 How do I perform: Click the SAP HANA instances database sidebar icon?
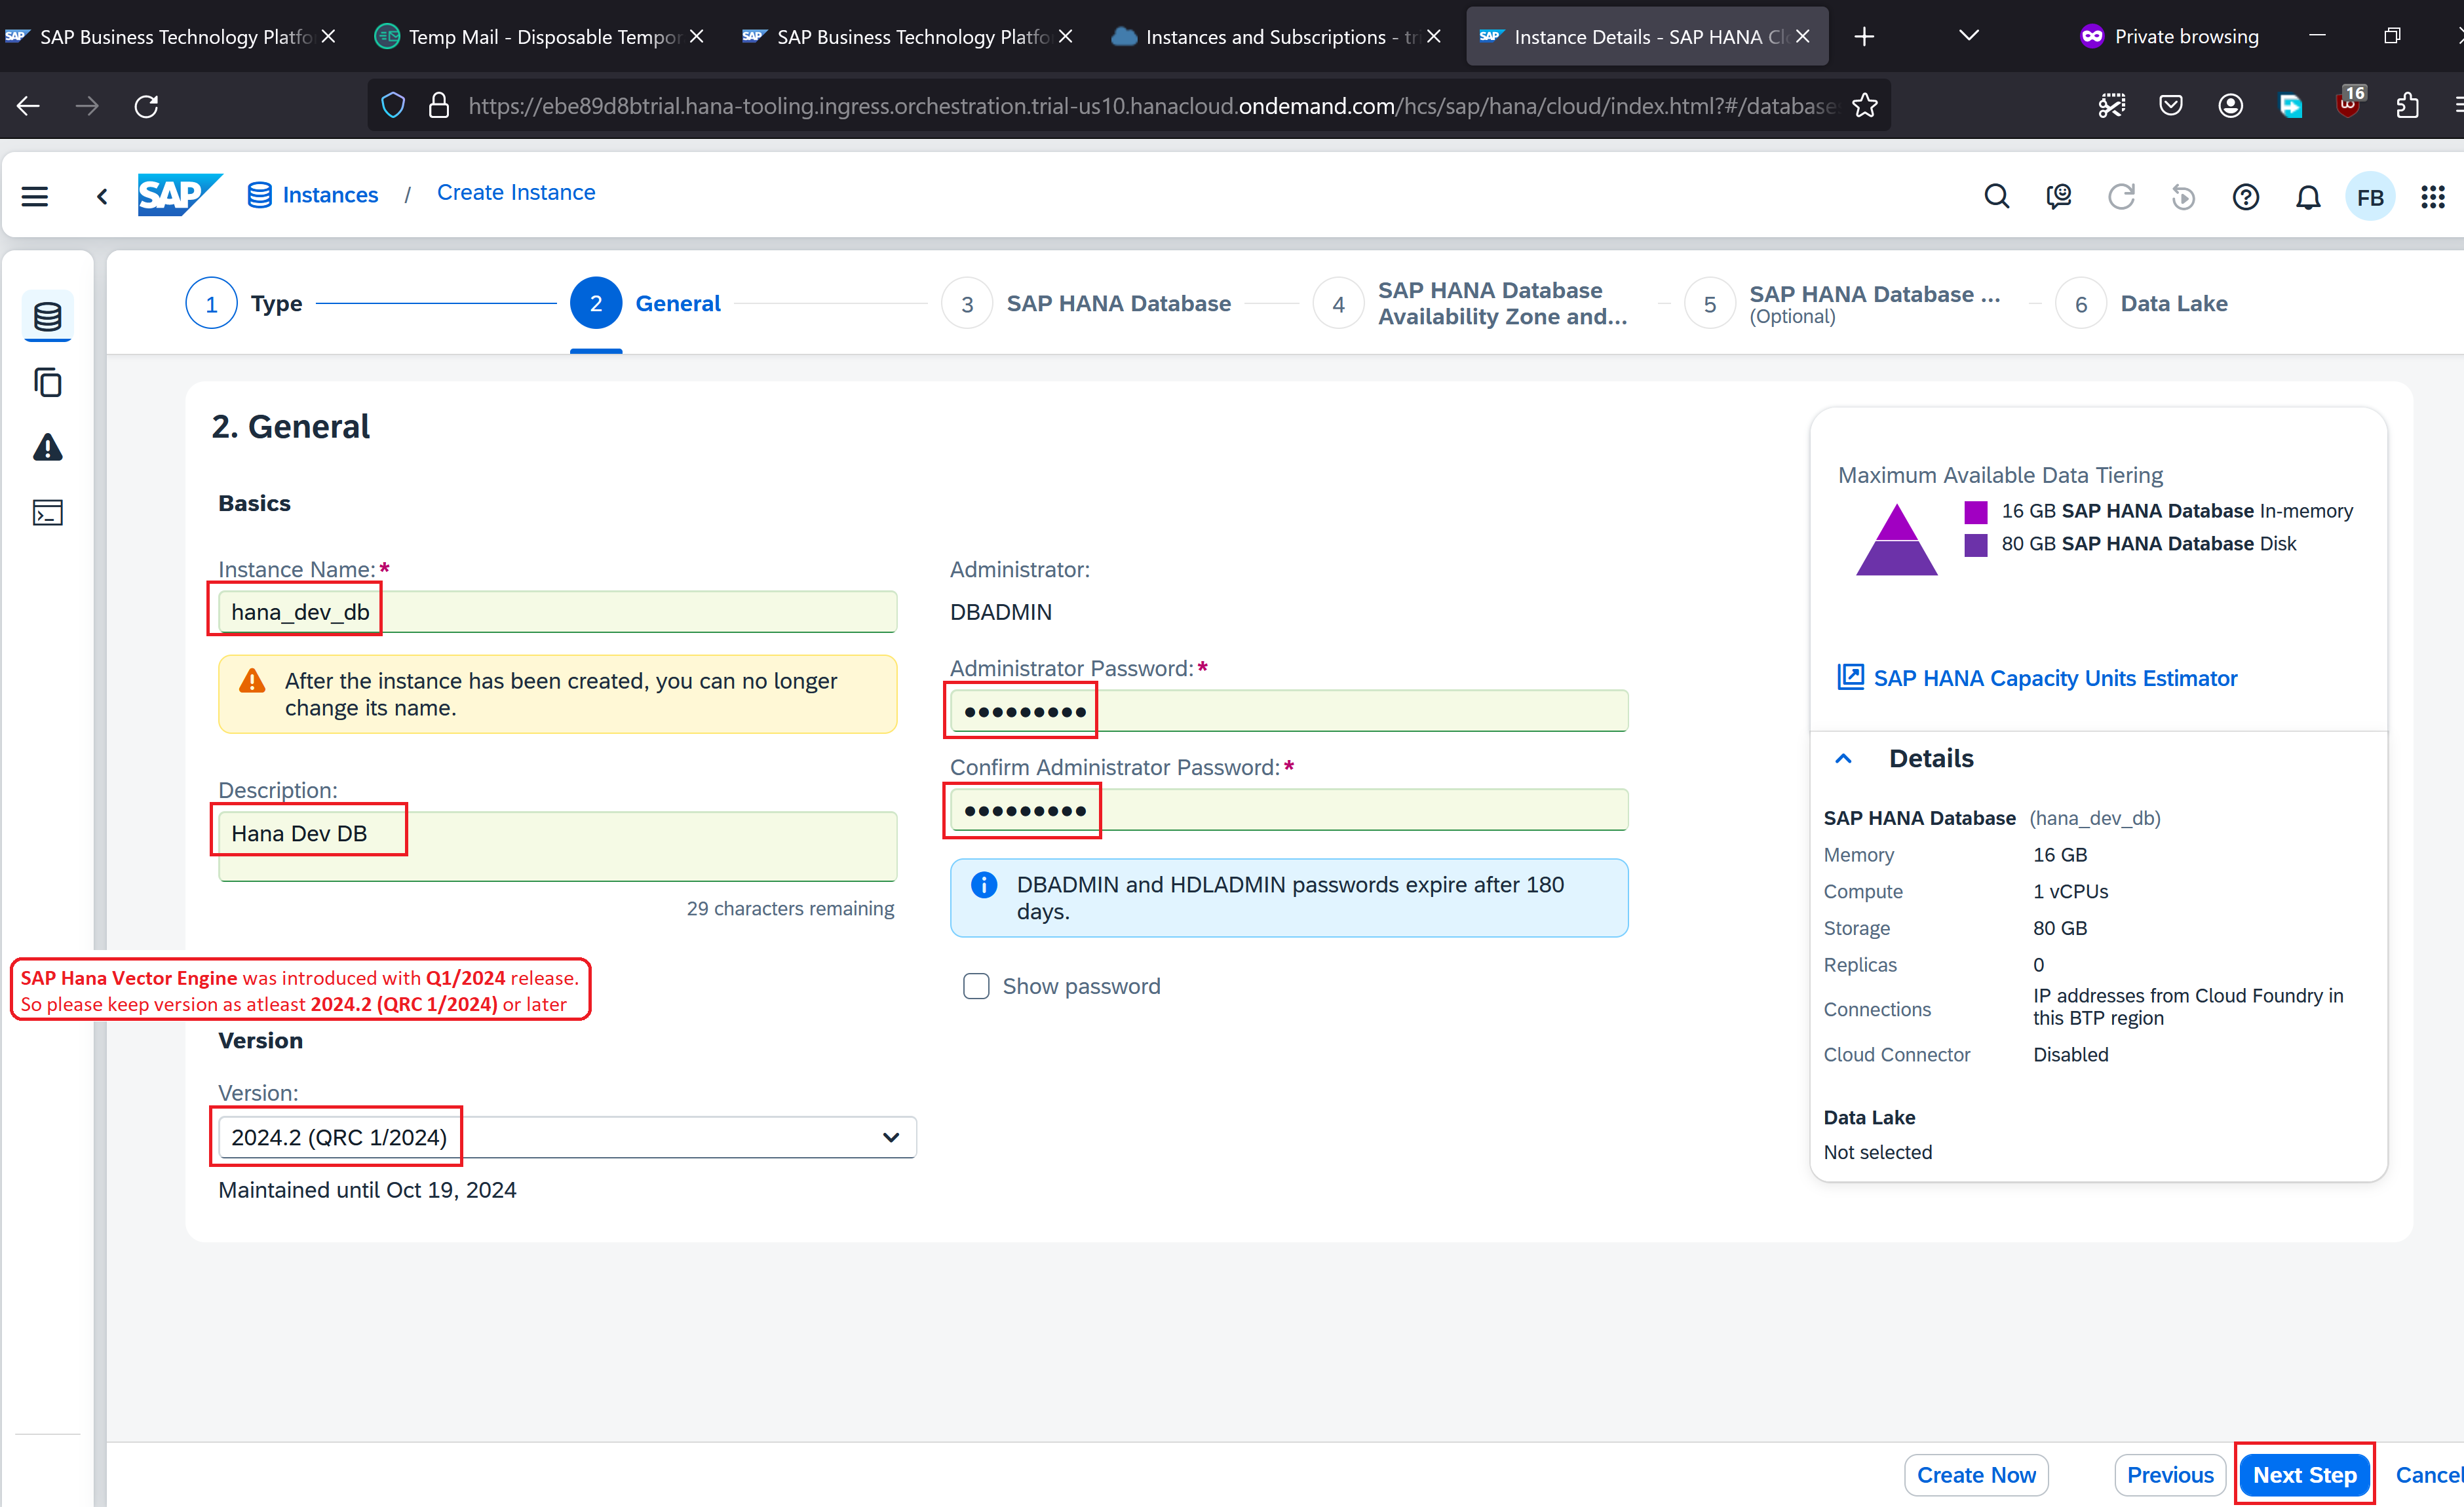[48, 317]
